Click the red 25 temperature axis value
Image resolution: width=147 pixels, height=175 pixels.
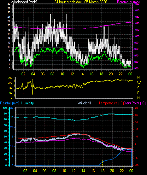point(137,115)
